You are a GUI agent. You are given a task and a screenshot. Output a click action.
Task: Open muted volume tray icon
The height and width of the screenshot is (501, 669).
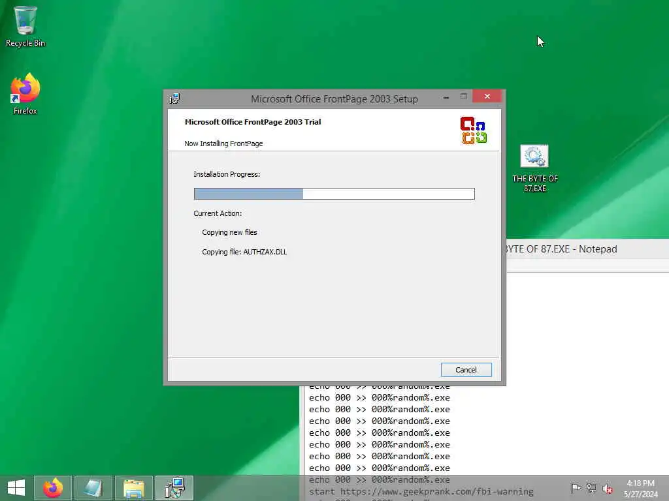pyautogui.click(x=608, y=489)
